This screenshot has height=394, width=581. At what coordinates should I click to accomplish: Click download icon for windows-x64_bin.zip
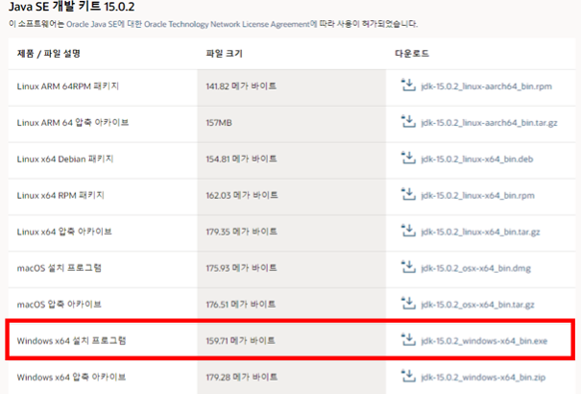tap(409, 376)
